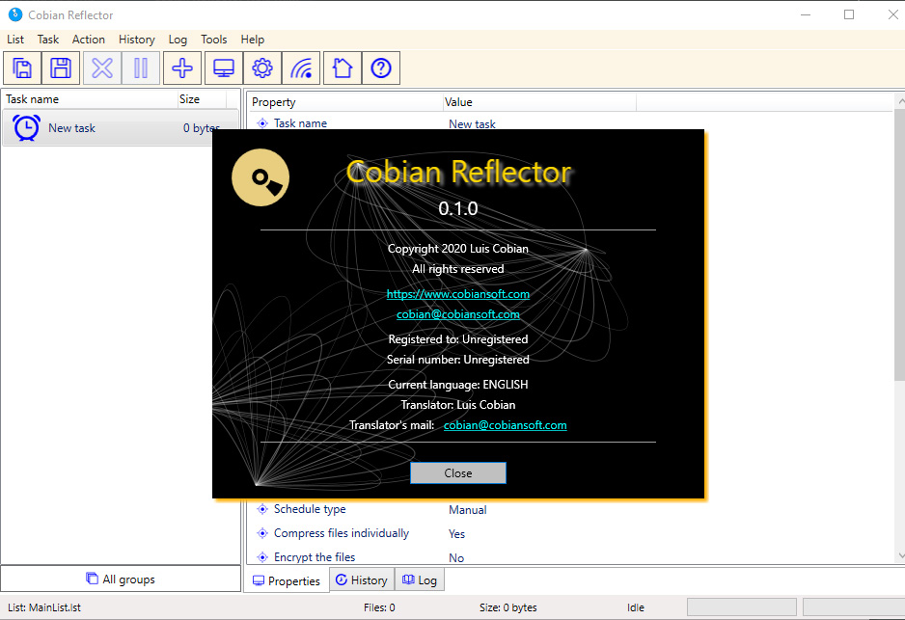Image resolution: width=905 pixels, height=620 pixels.
Task: Open the List menu
Action: coord(15,40)
